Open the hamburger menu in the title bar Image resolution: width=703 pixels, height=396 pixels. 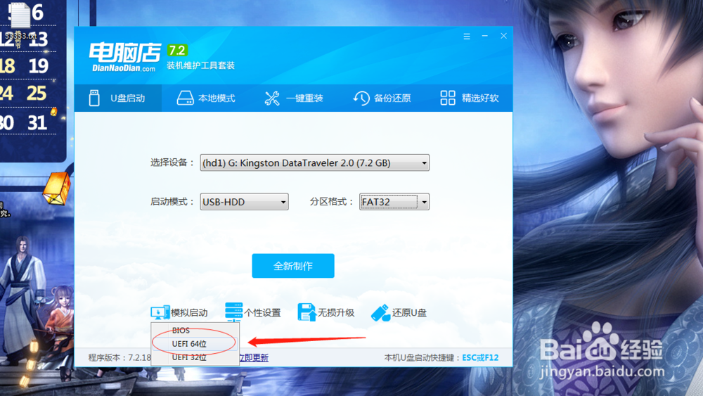pyautogui.click(x=467, y=37)
